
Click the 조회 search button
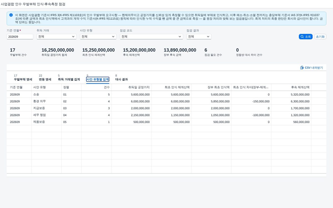tap(306, 37)
